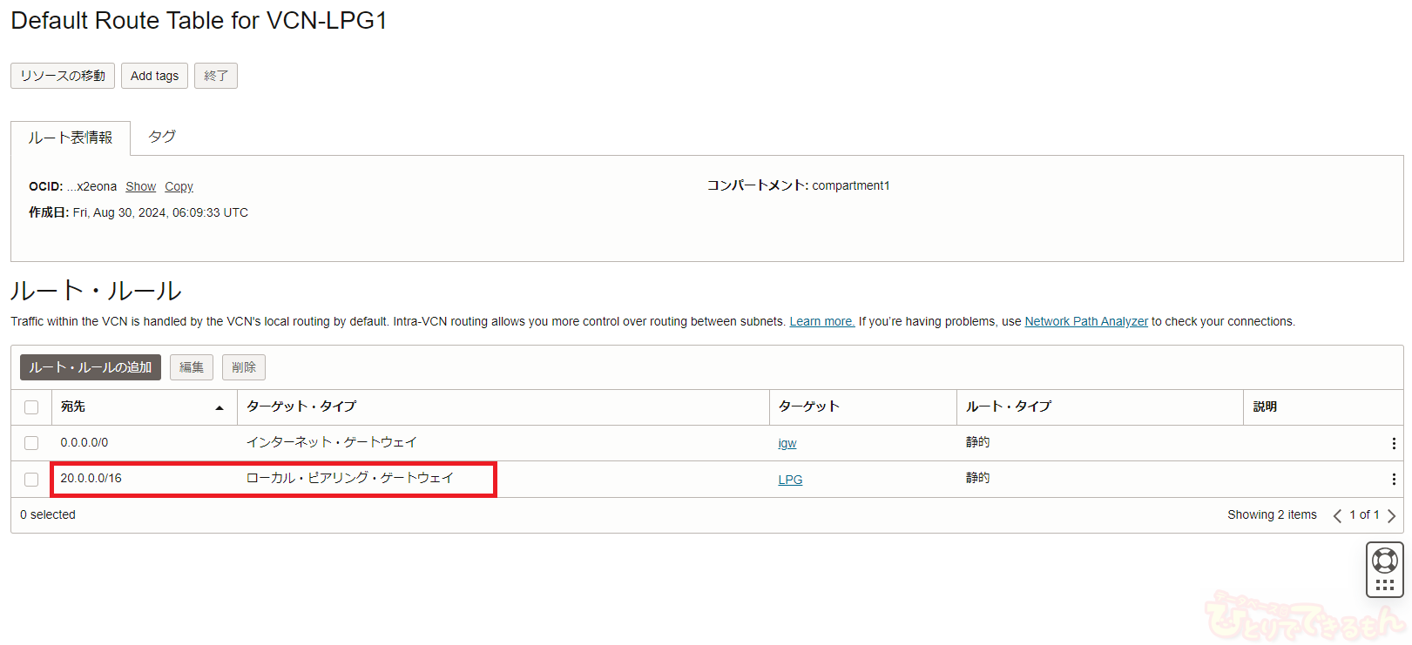The height and width of the screenshot is (645, 1412).
Task: Open the LPG target link
Action: [x=790, y=480]
